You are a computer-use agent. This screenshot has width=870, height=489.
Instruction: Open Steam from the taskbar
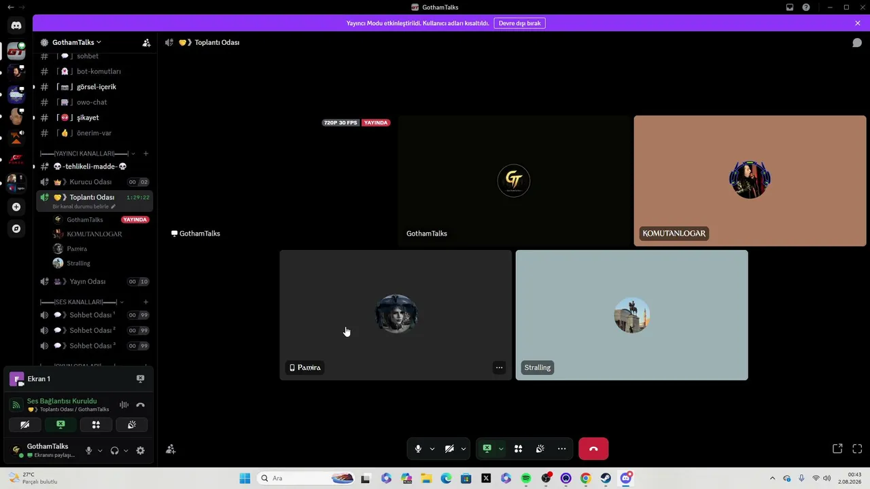click(x=606, y=478)
